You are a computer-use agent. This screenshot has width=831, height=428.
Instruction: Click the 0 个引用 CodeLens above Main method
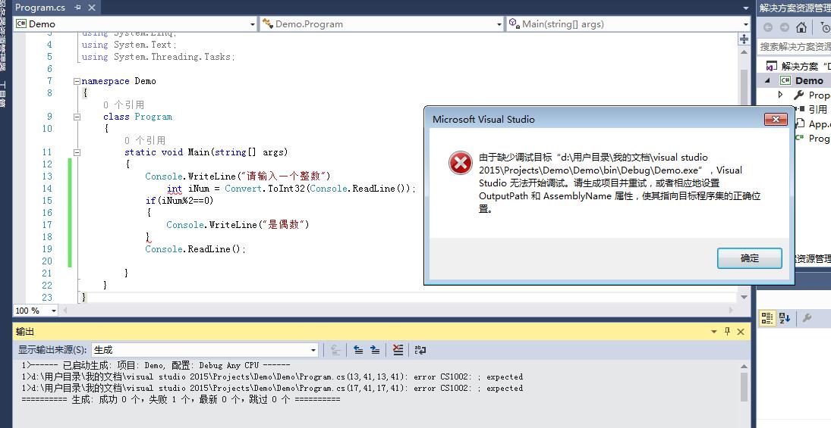[145, 140]
